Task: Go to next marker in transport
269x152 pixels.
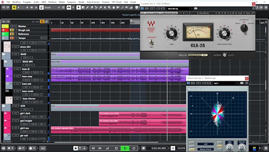Action: tap(100, 148)
